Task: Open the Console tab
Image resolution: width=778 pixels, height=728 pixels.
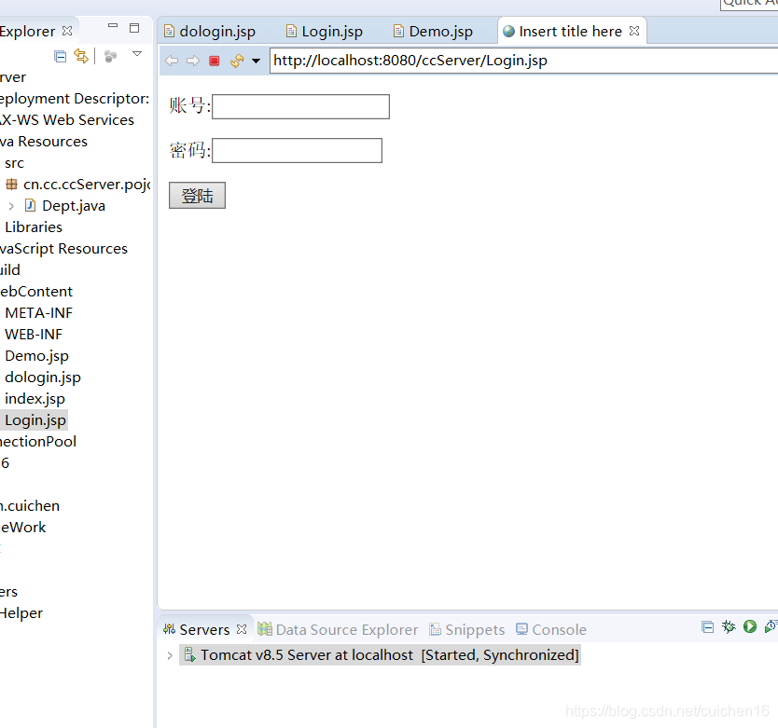Action: 559,630
